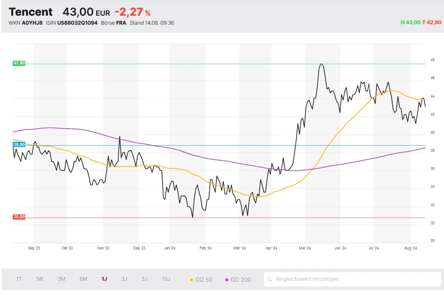
Task: Click the yellow GD 50 legend dot
Action: pyautogui.click(x=192, y=279)
